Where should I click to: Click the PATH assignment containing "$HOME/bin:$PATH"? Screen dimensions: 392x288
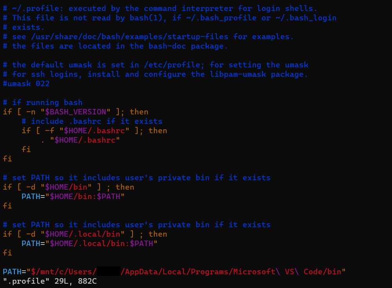(x=73, y=196)
